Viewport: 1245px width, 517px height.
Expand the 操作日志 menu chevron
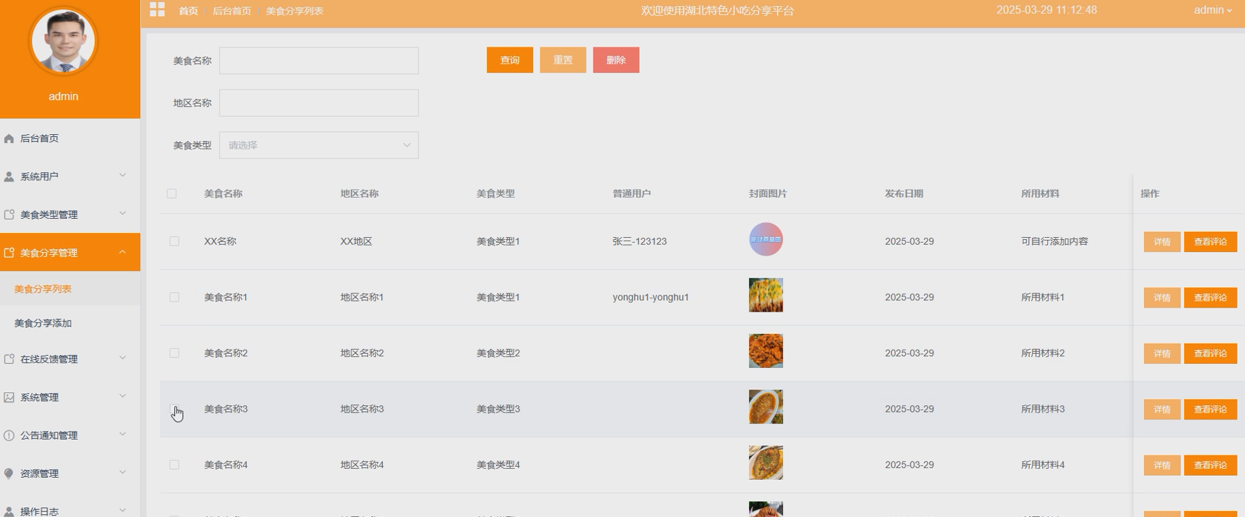click(123, 510)
